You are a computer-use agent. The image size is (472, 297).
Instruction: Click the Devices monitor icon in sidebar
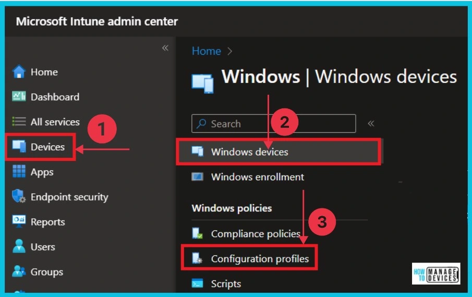pos(19,146)
